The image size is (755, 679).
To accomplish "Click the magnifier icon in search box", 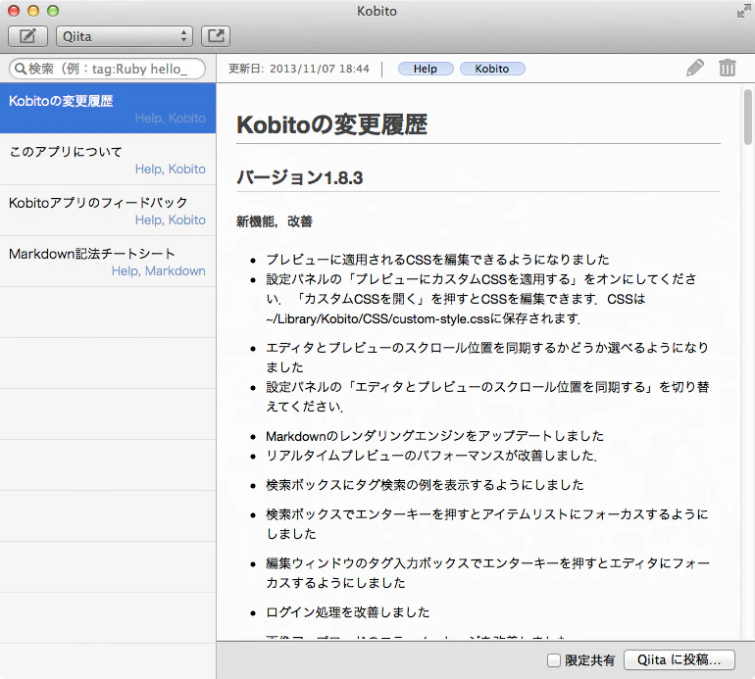I will pyautogui.click(x=20, y=69).
